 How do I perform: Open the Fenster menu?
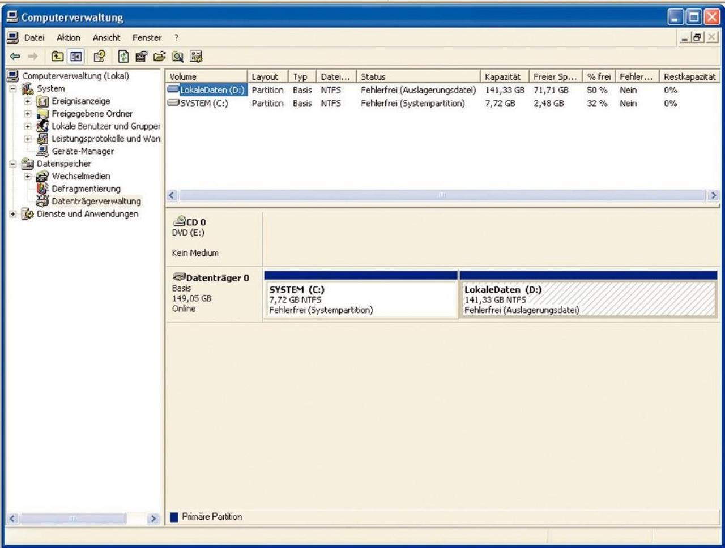[x=147, y=37]
